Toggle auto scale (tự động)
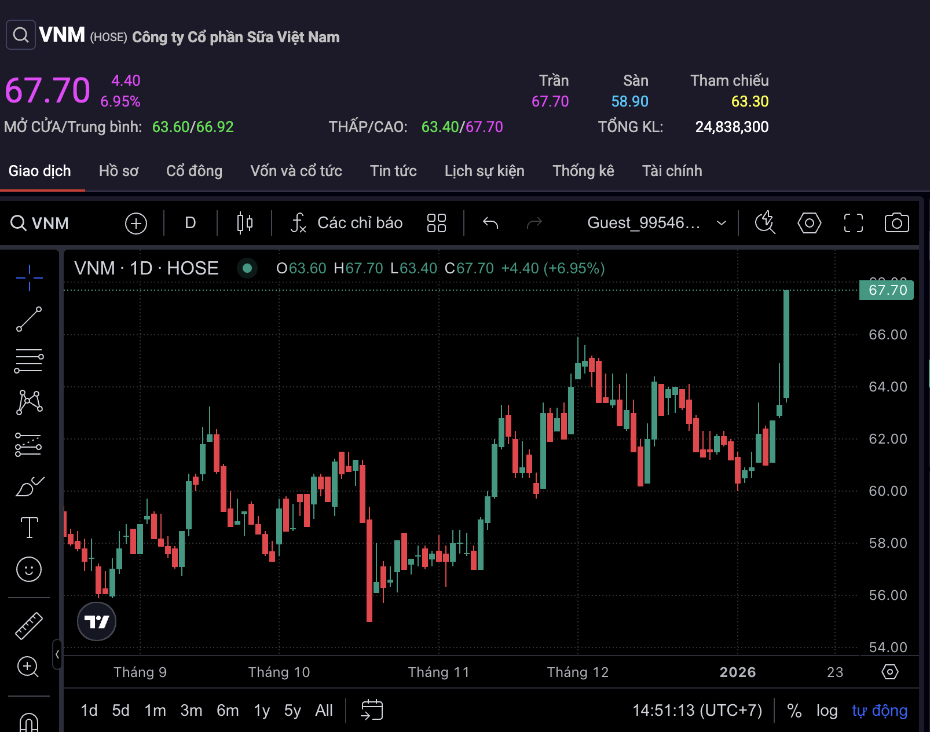 [879, 711]
